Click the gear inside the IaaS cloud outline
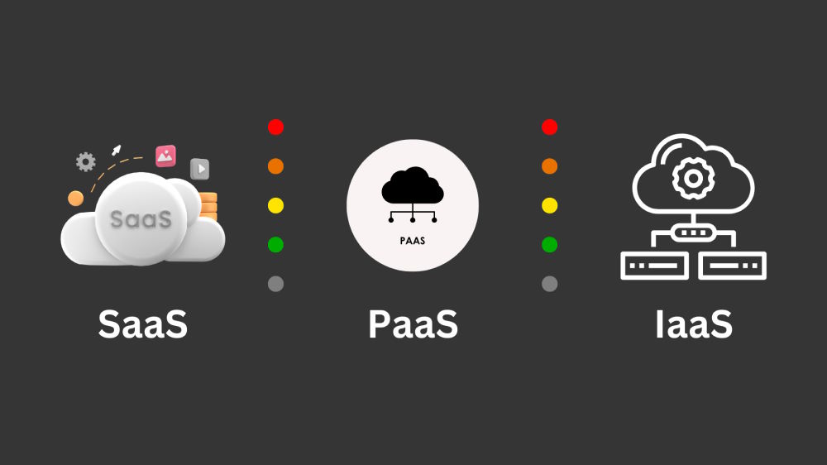The height and width of the screenshot is (465, 827). pyautogui.click(x=693, y=179)
